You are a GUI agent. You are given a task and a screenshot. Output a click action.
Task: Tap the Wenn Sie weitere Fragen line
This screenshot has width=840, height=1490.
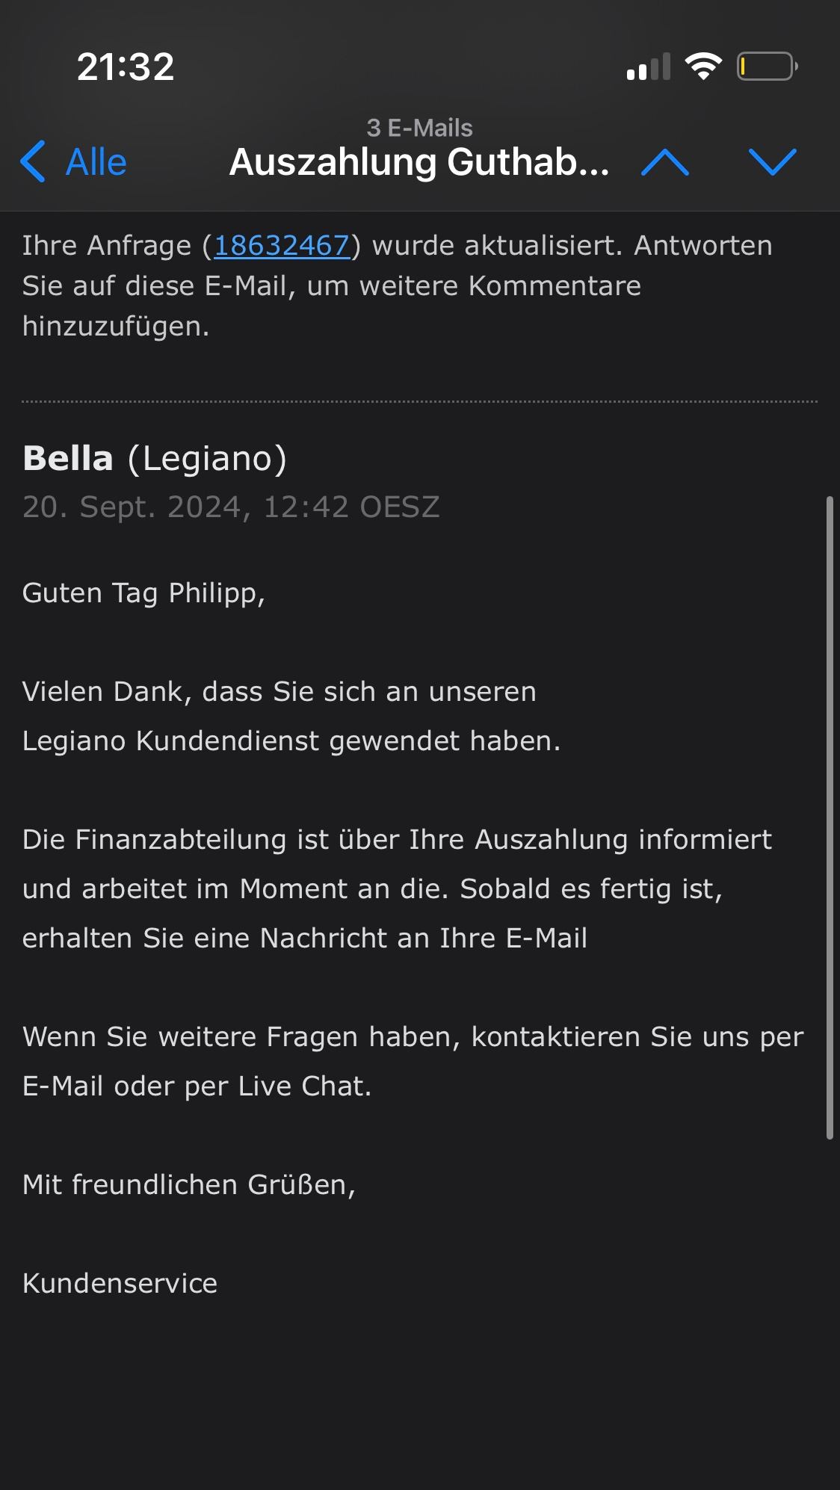[413, 1036]
